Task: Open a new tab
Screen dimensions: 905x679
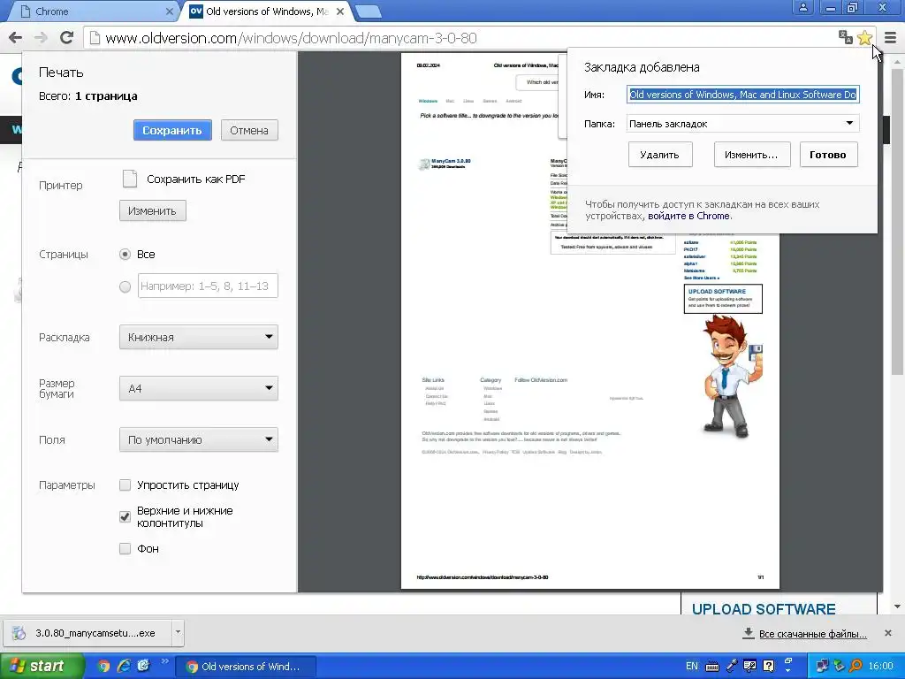Action: click(368, 11)
